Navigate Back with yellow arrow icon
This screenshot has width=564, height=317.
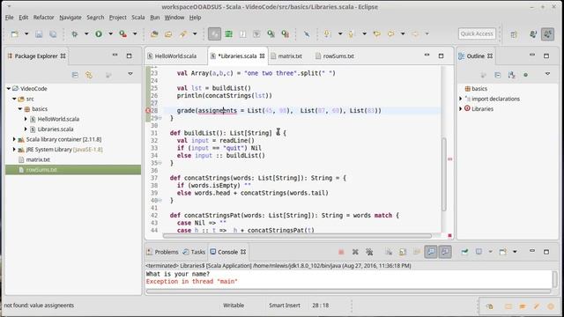click(x=391, y=34)
